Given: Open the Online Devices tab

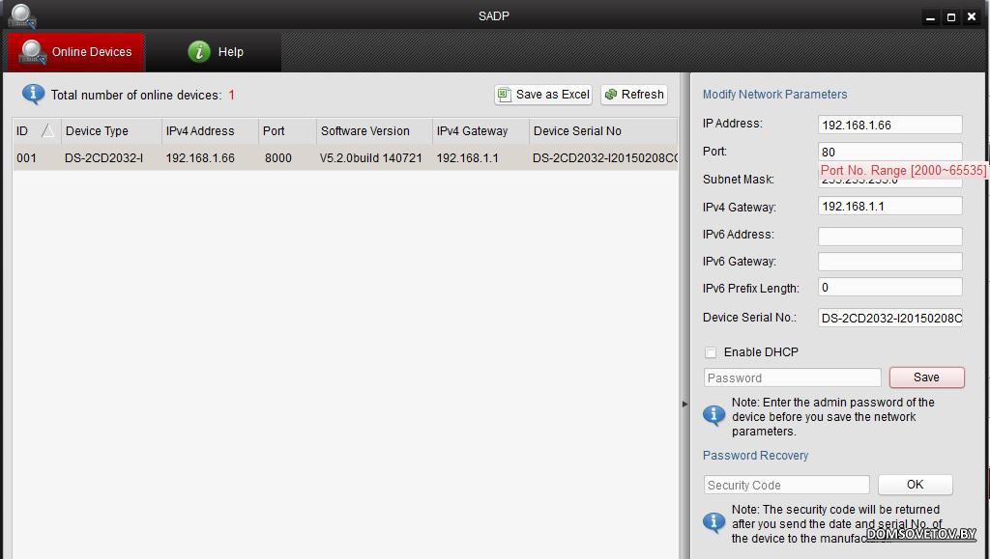Looking at the screenshot, I should (75, 52).
